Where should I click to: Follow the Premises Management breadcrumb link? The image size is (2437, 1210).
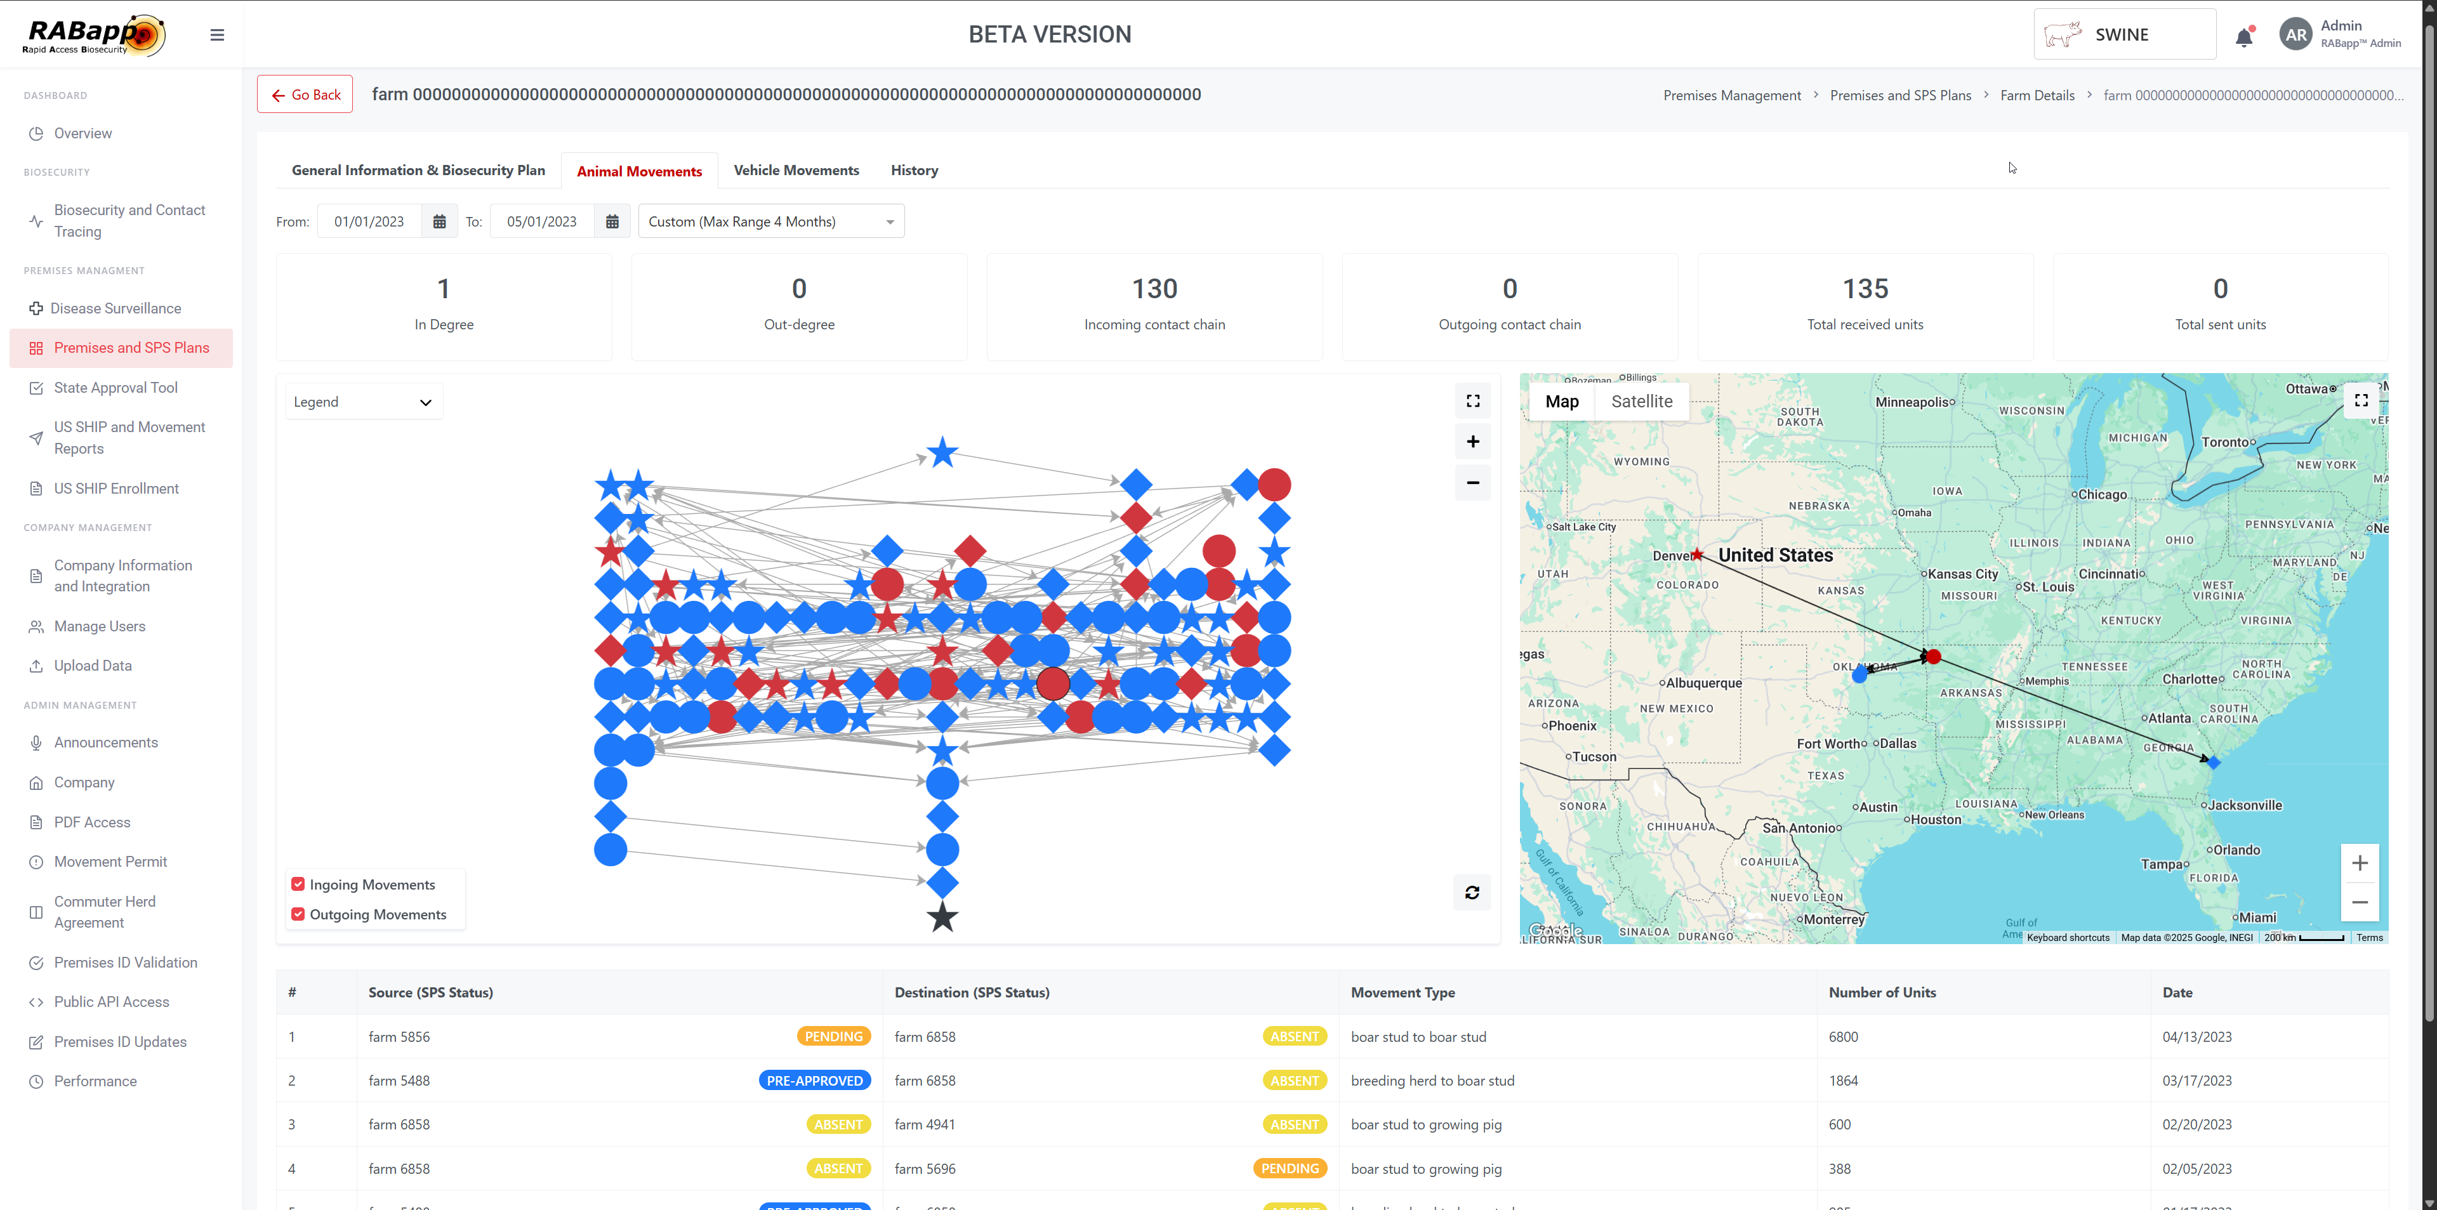tap(1731, 95)
